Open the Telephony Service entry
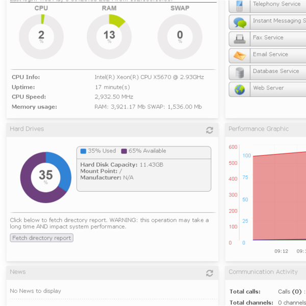The width and height of the screenshot is (306, 306). (276, 4)
